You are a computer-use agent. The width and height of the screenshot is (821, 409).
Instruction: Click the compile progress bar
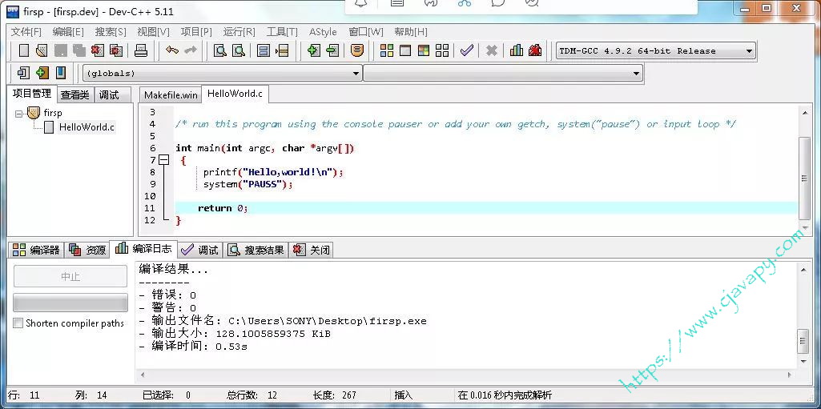click(70, 303)
